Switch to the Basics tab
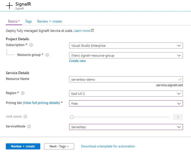Image resolution: width=191 pixels, height=155 pixels. [14, 21]
